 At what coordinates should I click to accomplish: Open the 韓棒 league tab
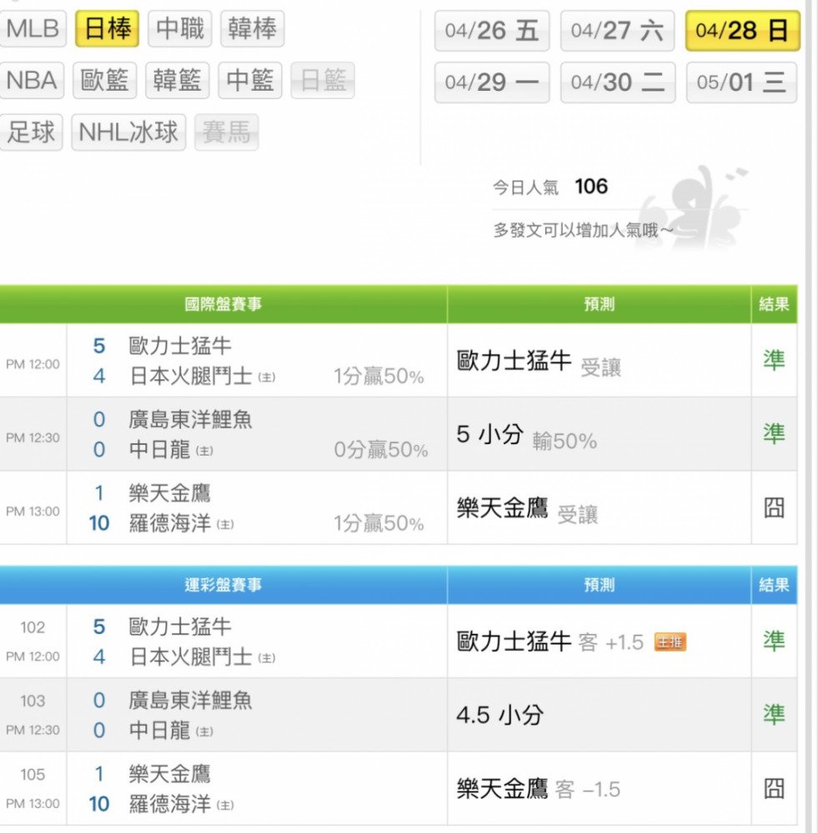click(x=252, y=28)
